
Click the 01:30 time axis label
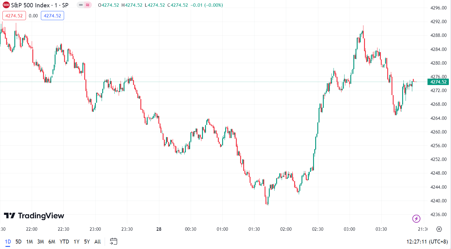coord(254,229)
